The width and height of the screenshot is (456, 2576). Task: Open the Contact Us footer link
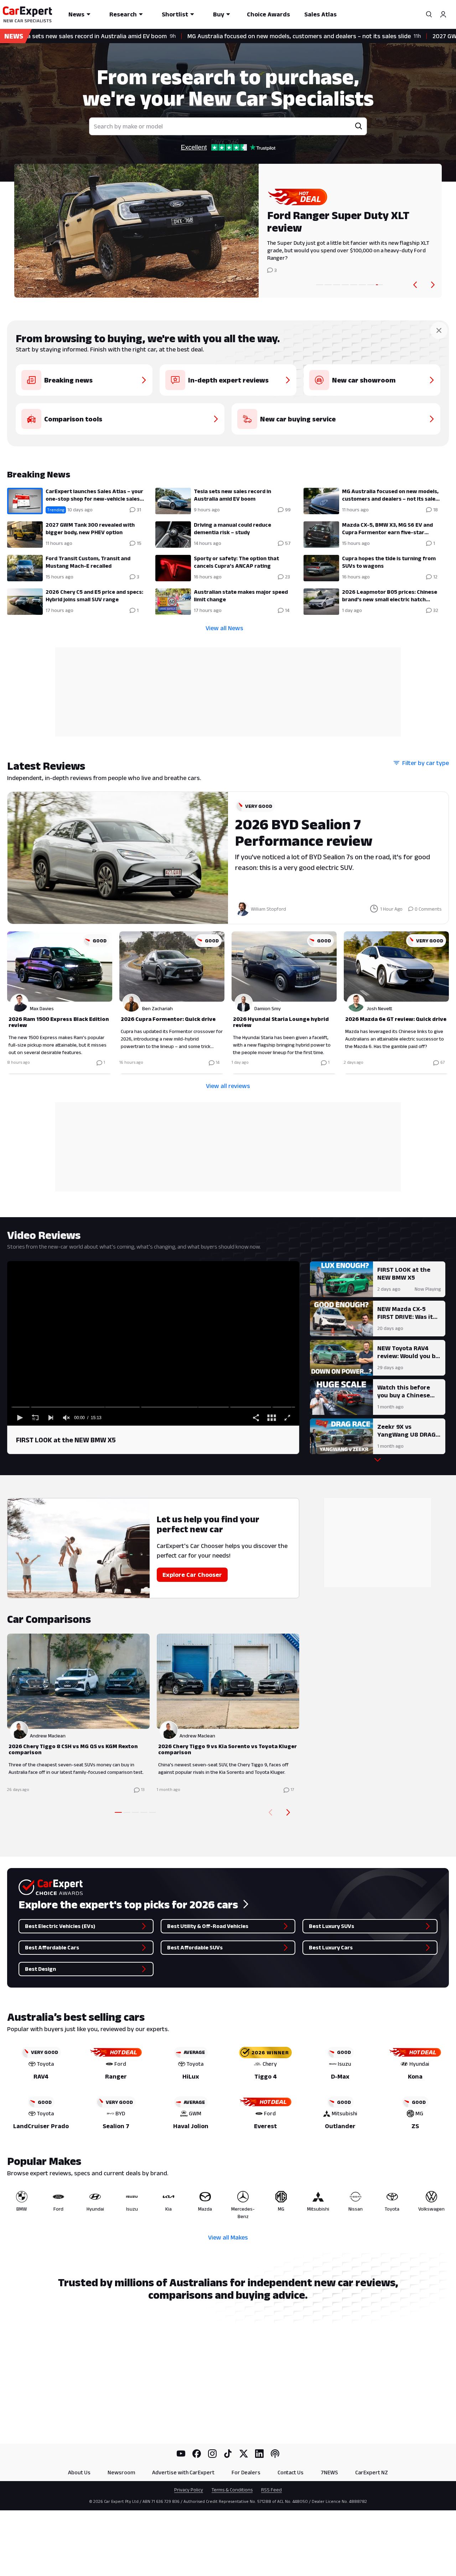point(290,2472)
